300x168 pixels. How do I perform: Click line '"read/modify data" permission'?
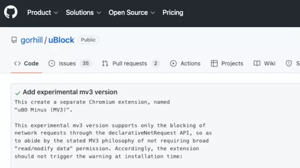107,148
